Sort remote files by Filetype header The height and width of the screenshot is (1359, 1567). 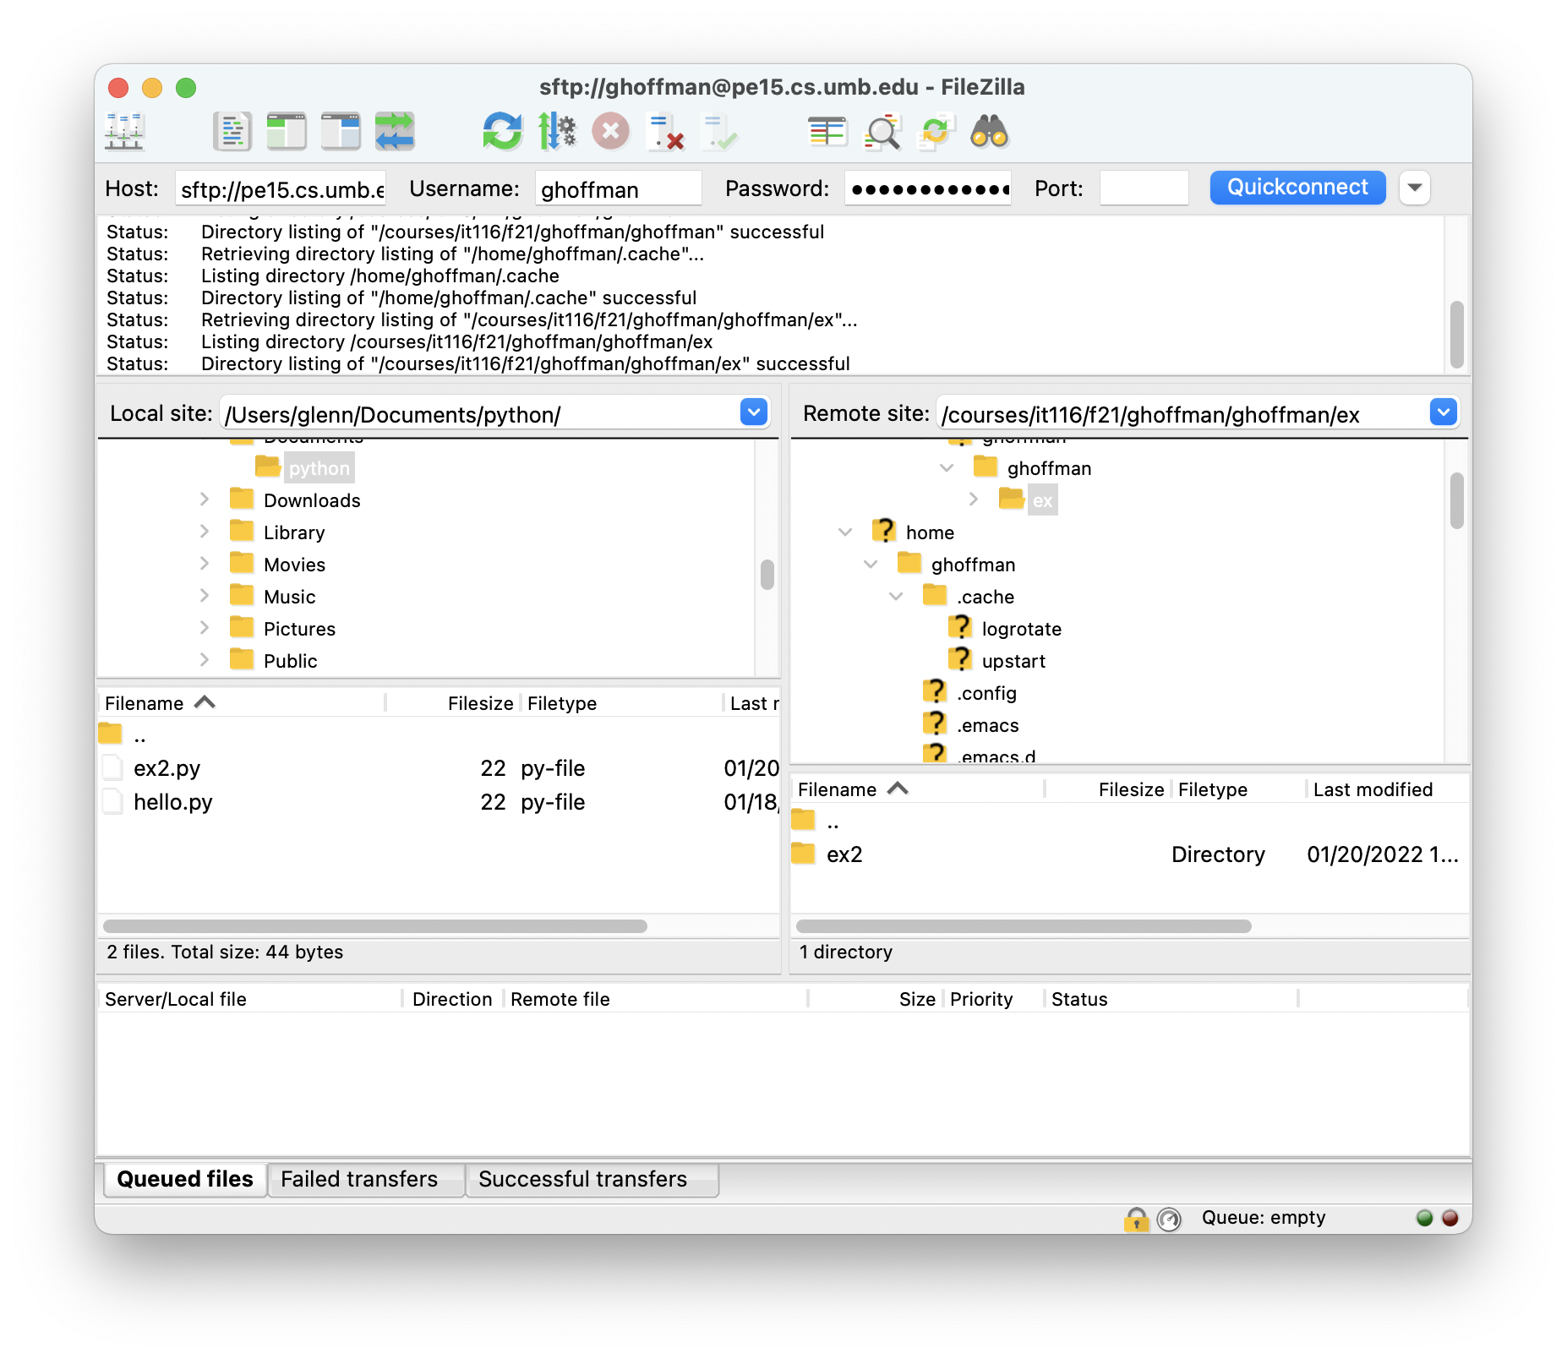click(1239, 789)
